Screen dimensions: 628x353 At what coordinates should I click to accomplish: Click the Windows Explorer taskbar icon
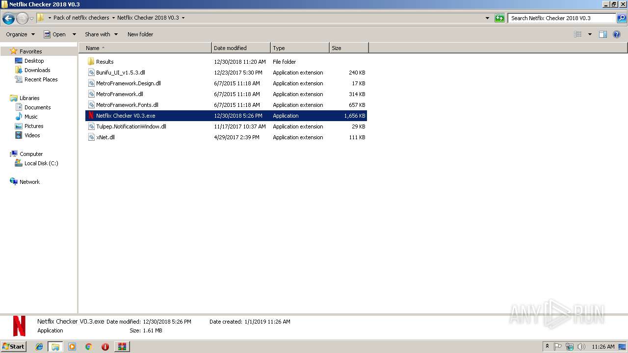[x=55, y=347]
